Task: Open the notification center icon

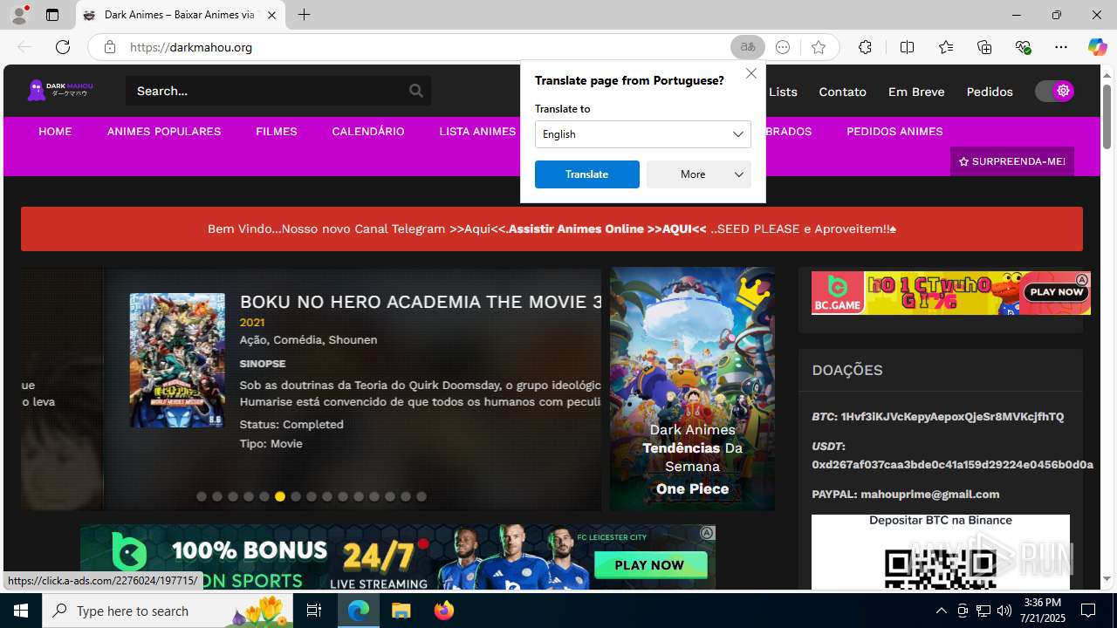Action: pos(1088,611)
